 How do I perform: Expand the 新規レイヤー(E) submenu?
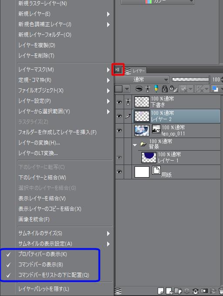108,14
